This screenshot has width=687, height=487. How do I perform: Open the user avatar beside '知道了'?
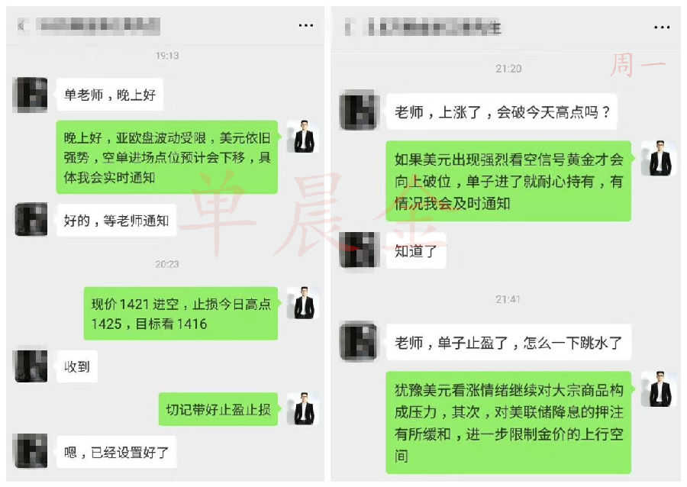pos(359,250)
